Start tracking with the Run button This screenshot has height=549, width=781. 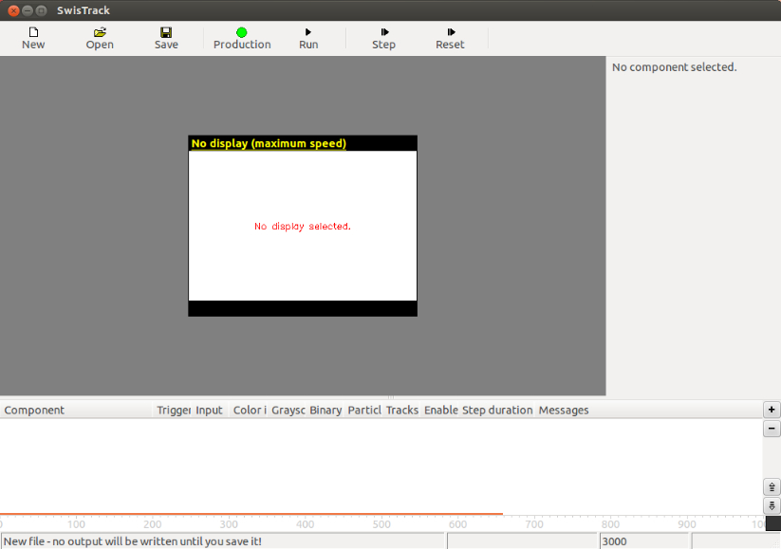pos(308,38)
